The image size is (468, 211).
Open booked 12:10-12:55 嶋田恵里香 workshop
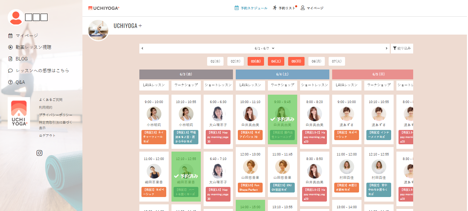(186, 176)
